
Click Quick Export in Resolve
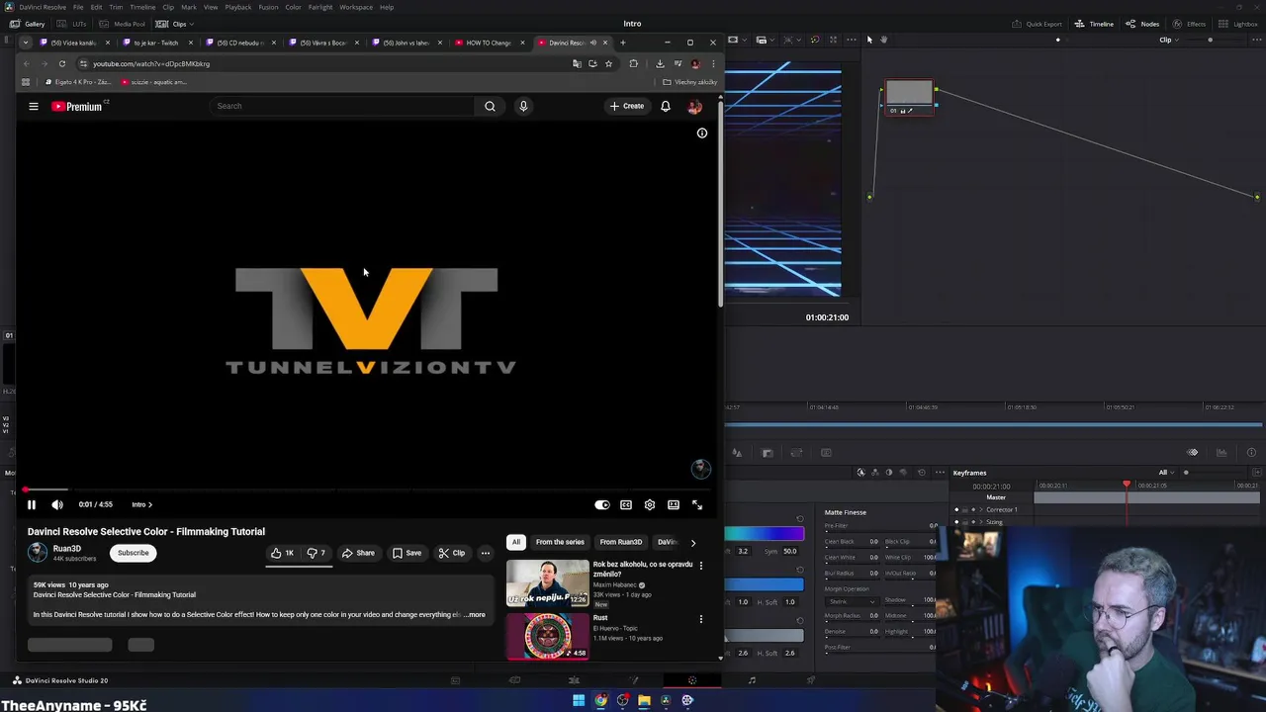click(x=1038, y=24)
